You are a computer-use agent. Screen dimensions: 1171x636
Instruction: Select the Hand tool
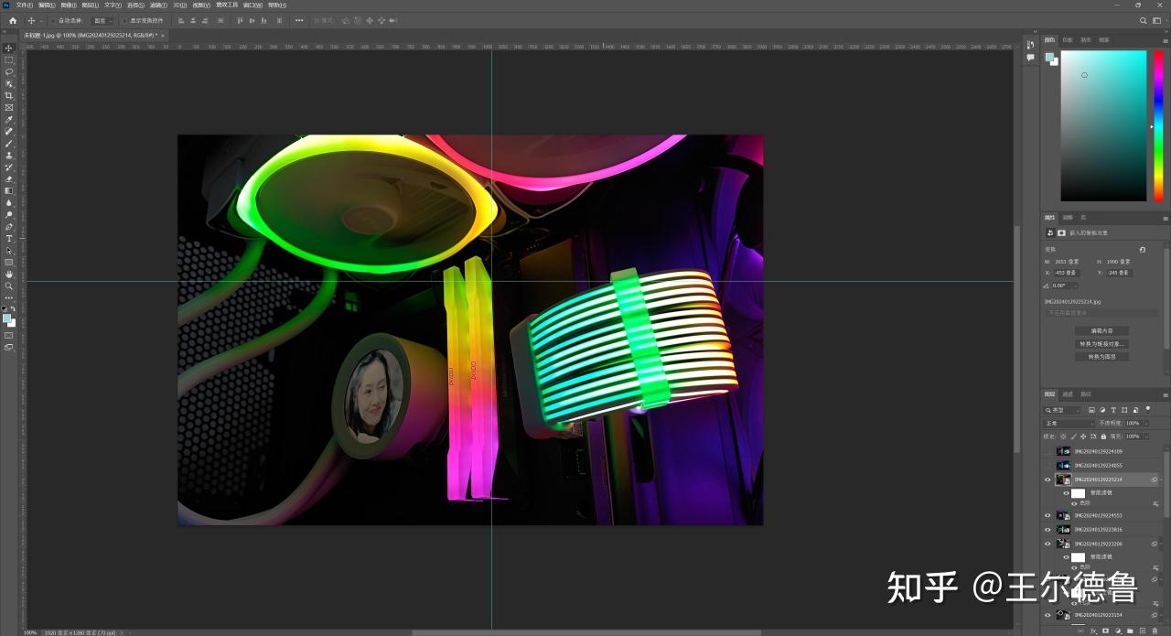pyautogui.click(x=9, y=274)
